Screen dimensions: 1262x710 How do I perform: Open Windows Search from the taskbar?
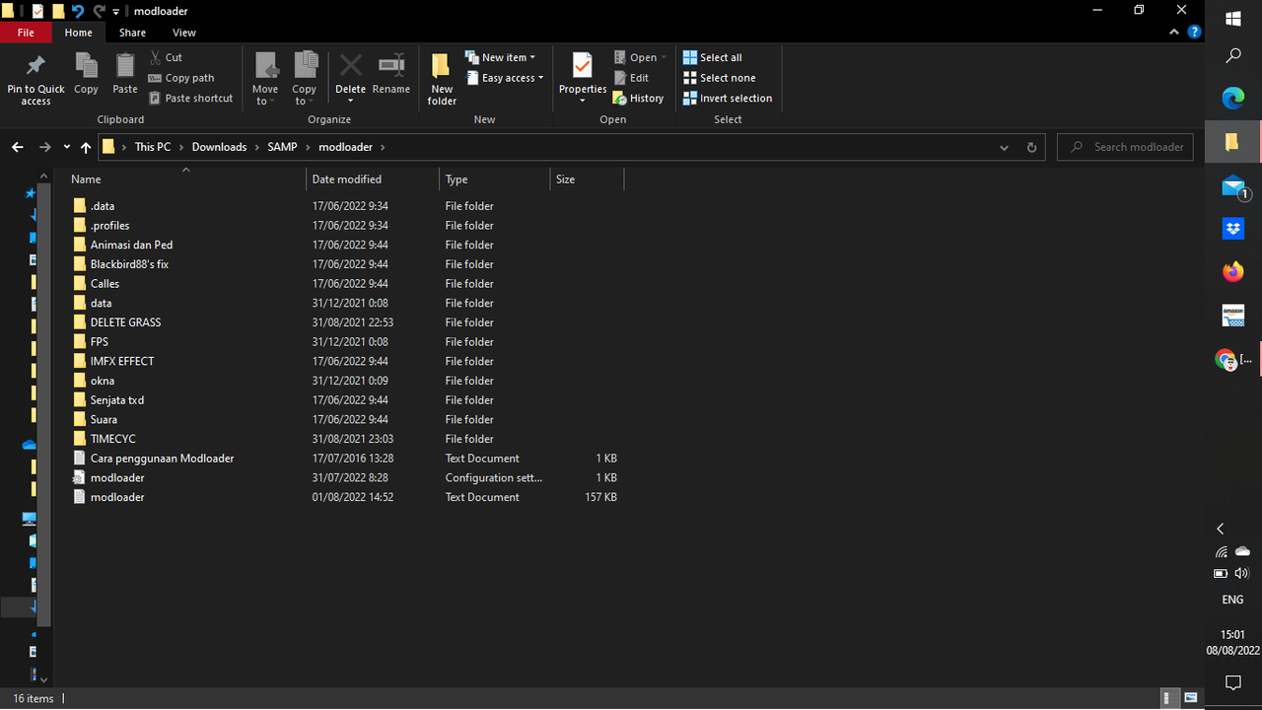[x=1232, y=57]
